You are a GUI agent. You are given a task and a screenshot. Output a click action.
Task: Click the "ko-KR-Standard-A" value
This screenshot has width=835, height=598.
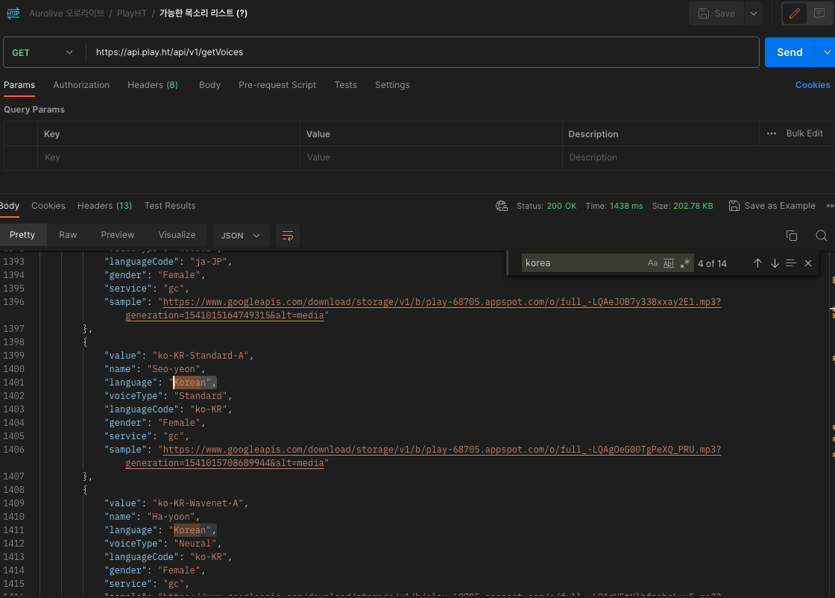click(201, 356)
